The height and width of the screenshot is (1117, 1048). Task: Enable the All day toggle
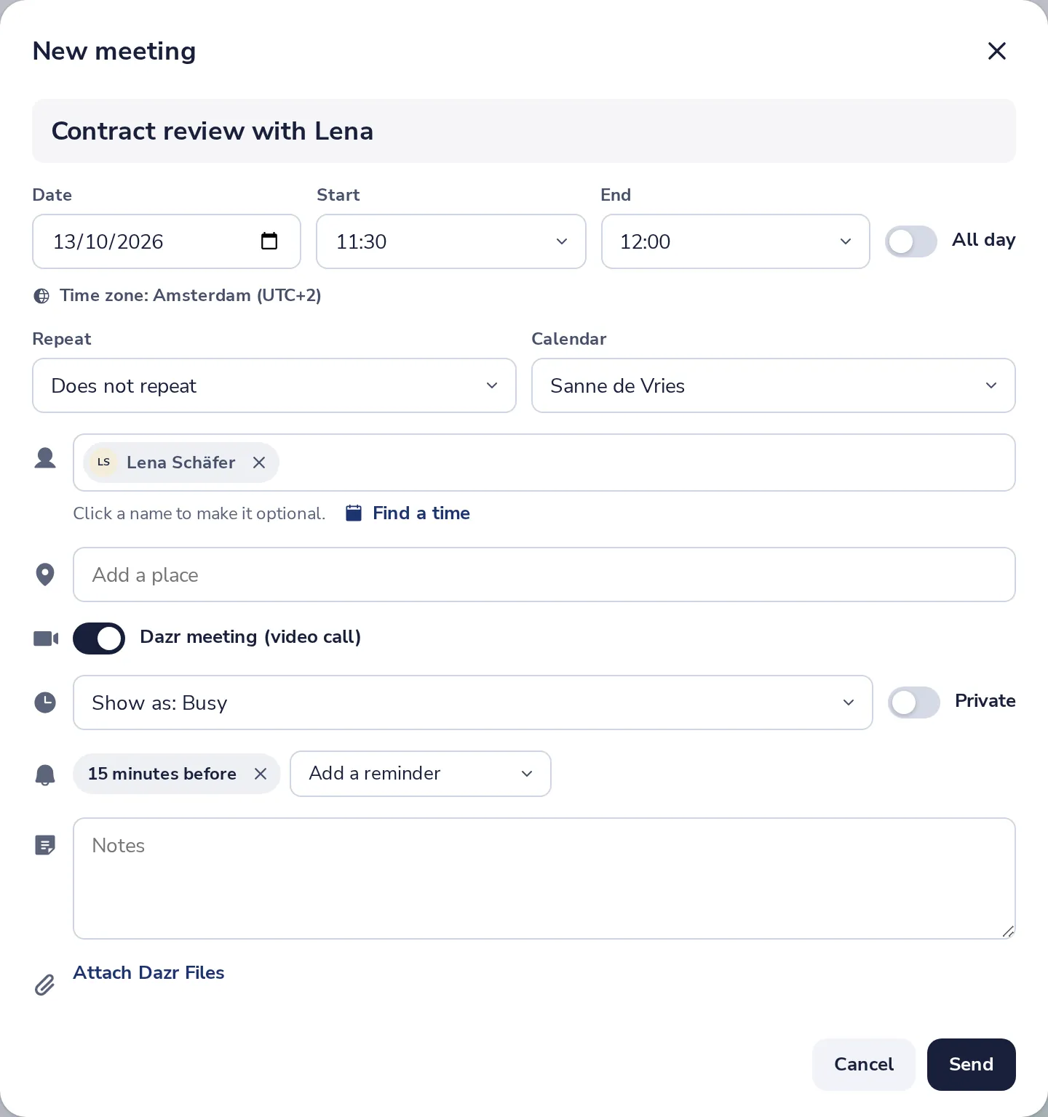(911, 241)
